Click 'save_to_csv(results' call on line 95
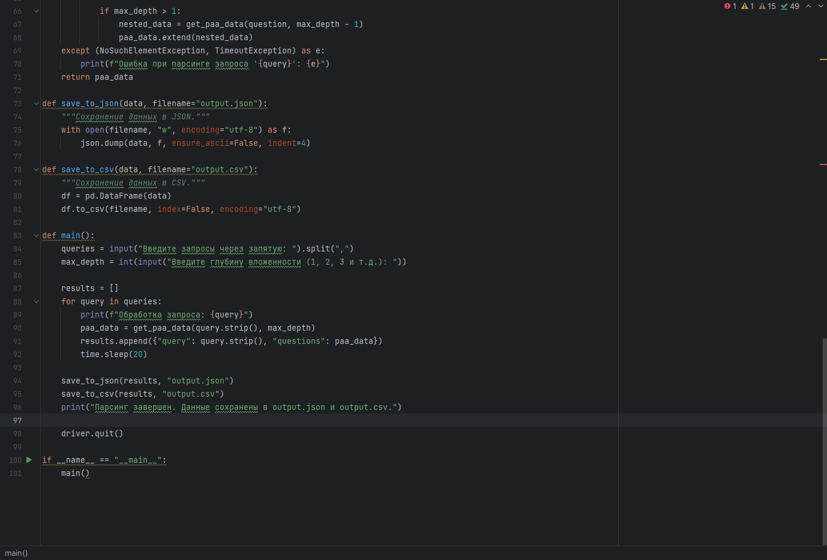 coord(106,394)
